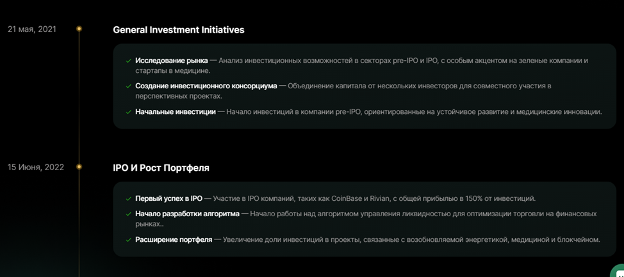Click the date label 15 Июня, 2022
The image size is (624, 277).
pyautogui.click(x=36, y=167)
